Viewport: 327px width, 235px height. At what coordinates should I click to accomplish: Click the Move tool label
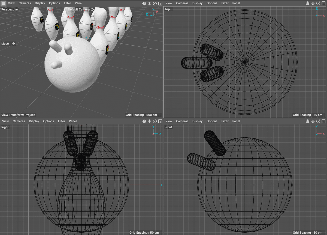coord(5,44)
